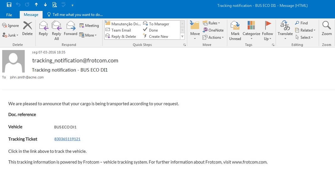Create a Meeting from this message
This screenshot has width=335, height=176.
[x=89, y=26]
